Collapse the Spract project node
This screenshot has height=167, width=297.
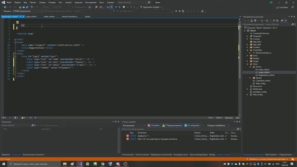tap(245, 31)
